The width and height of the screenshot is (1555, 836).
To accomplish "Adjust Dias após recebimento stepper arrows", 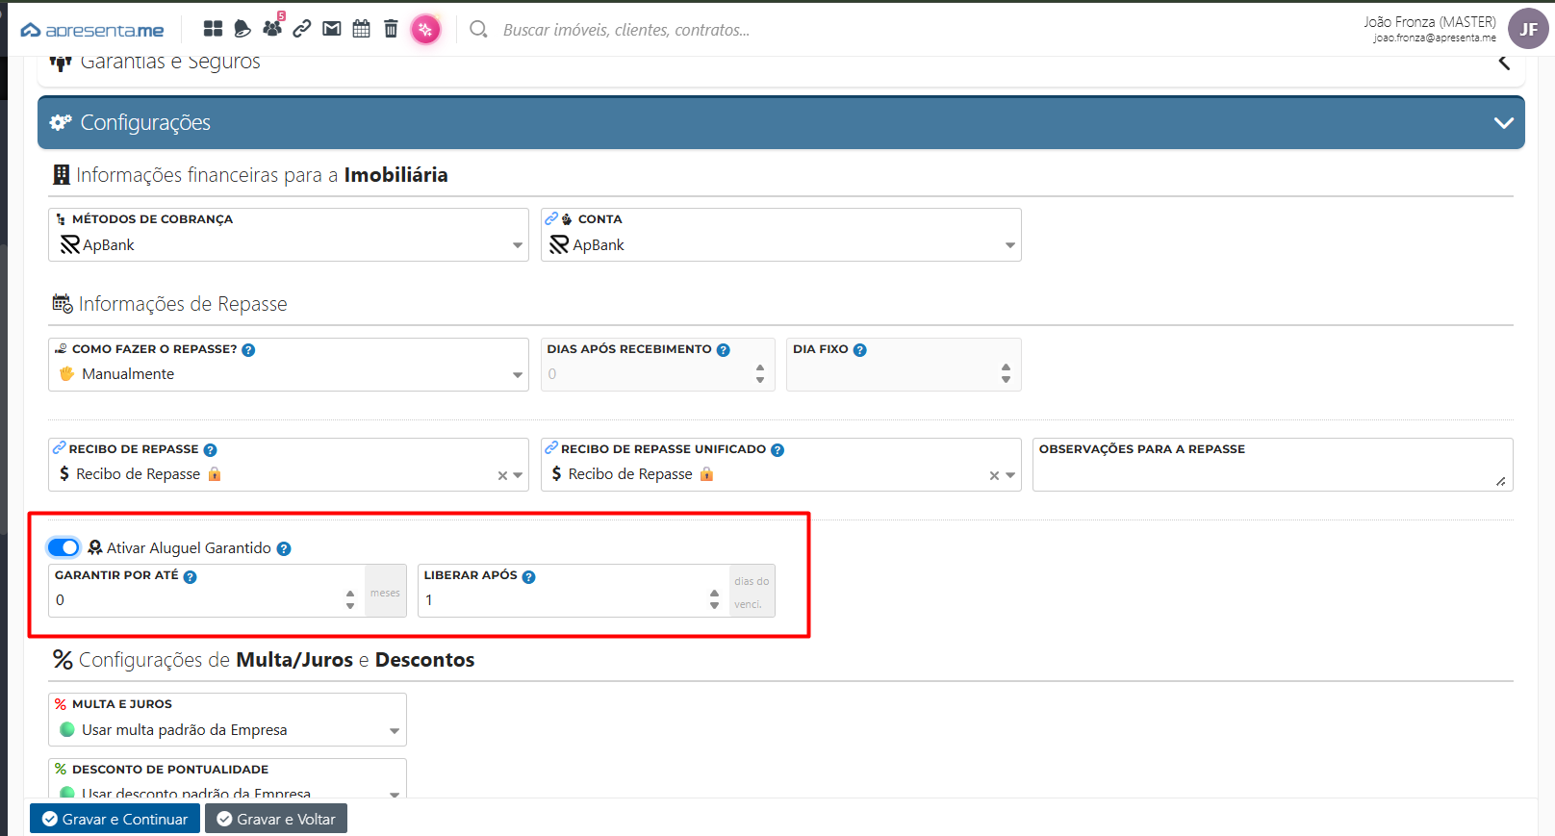I will pos(760,374).
